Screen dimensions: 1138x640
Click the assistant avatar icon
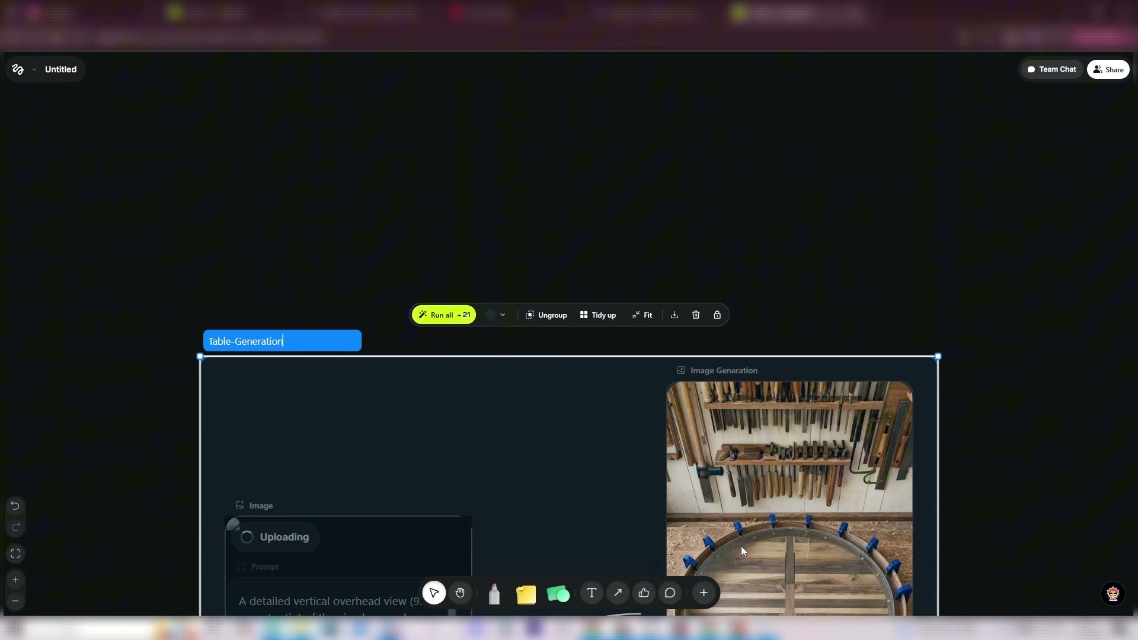(1113, 594)
